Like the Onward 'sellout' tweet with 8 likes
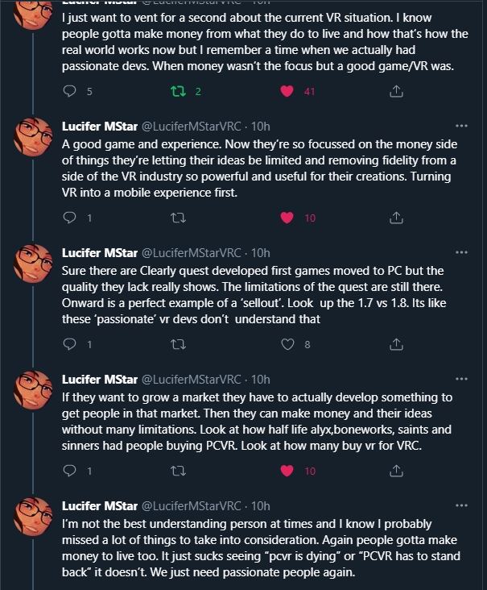Image resolution: width=487 pixels, height=590 pixels. pos(287,344)
